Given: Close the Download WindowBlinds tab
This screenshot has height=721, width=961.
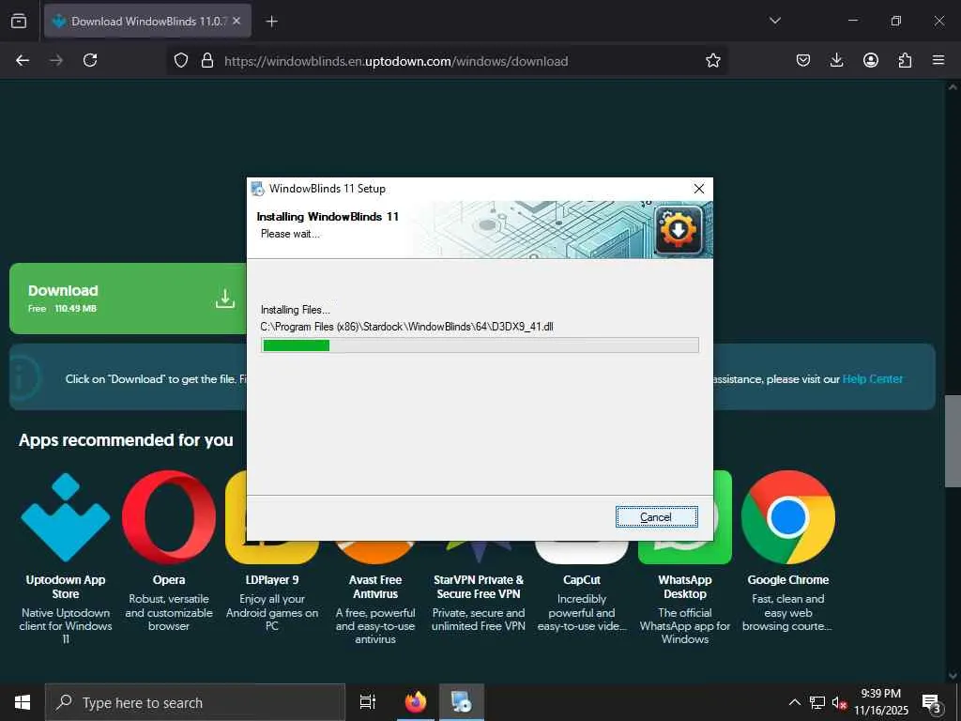Looking at the screenshot, I should [x=236, y=21].
